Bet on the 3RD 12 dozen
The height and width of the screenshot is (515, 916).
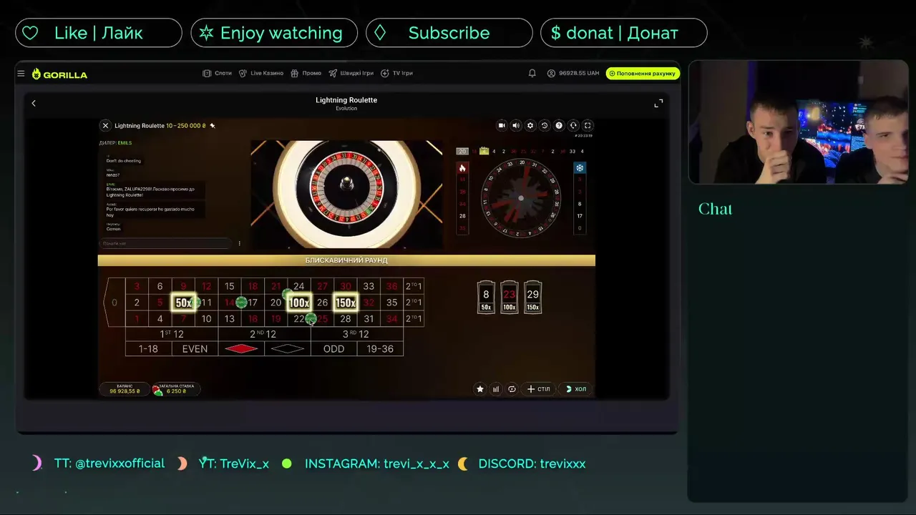coord(357,334)
